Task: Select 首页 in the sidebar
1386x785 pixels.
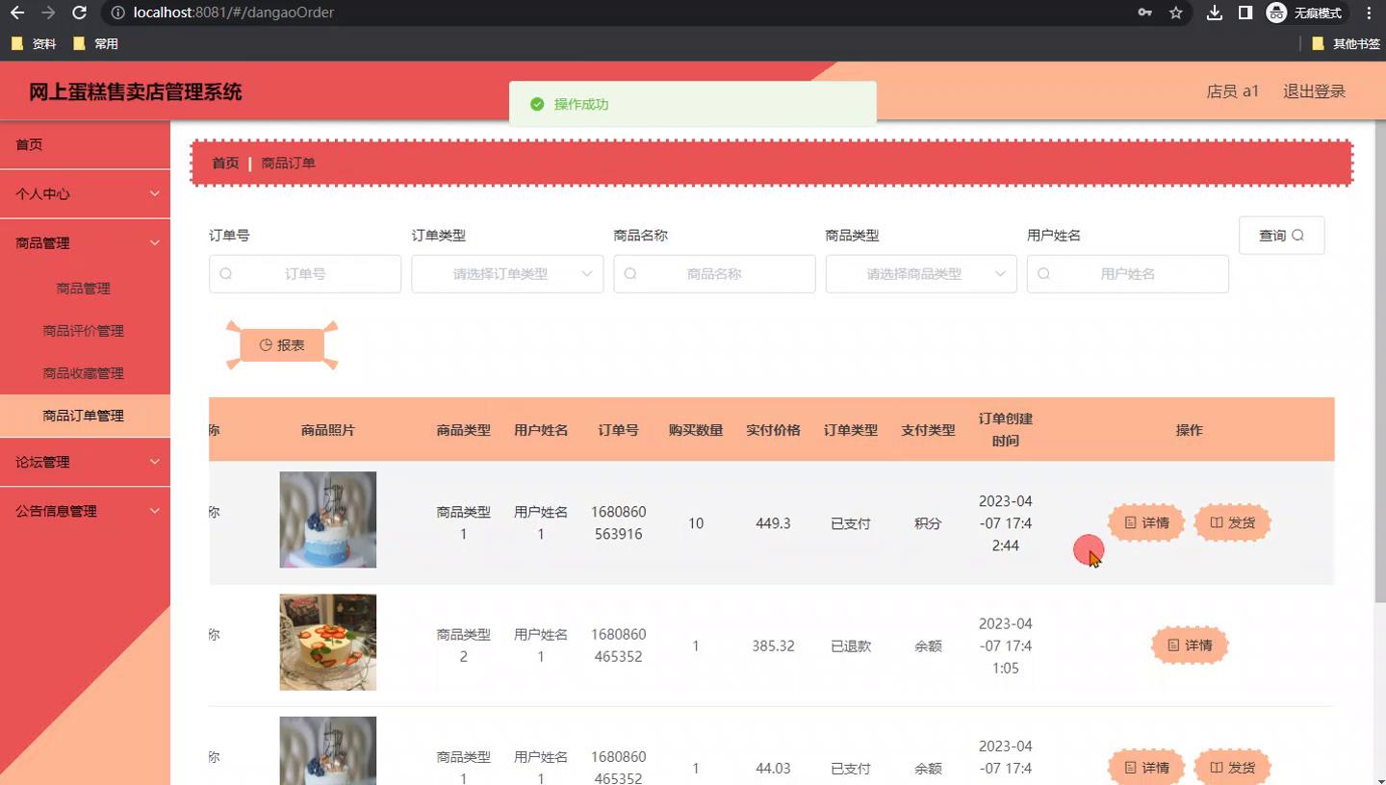Action: (x=85, y=144)
